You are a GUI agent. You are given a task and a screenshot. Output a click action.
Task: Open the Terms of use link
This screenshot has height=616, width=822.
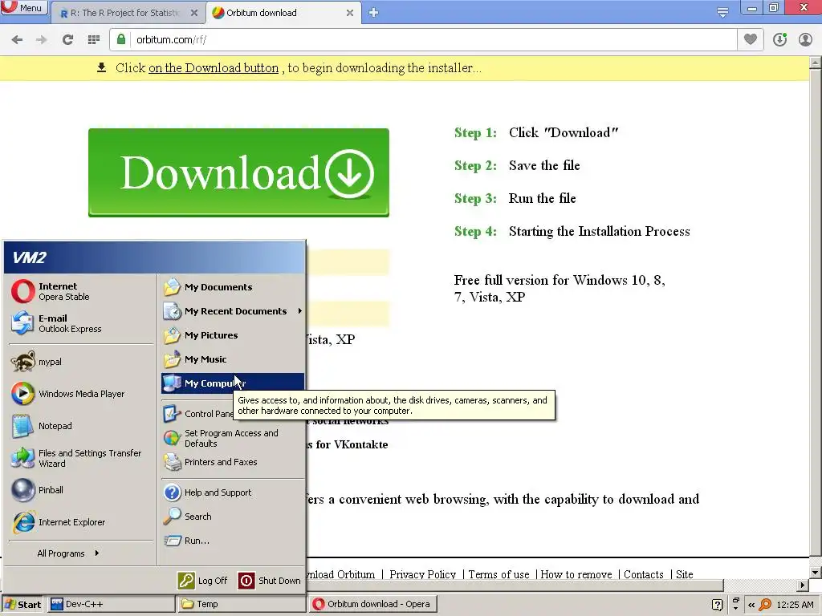pos(498,574)
